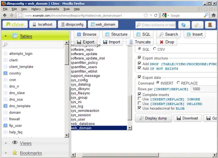218x158 pixels.
Task: Open the dns_soa table in sidebar
Action: click(x=16, y=99)
